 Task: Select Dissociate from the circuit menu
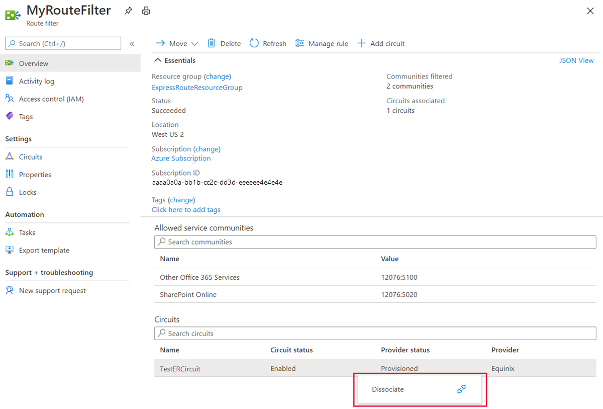tap(387, 389)
